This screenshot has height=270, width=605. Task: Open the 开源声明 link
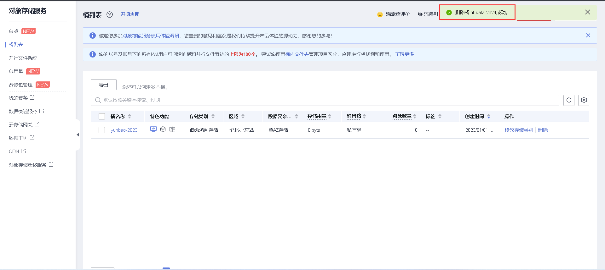pos(130,14)
